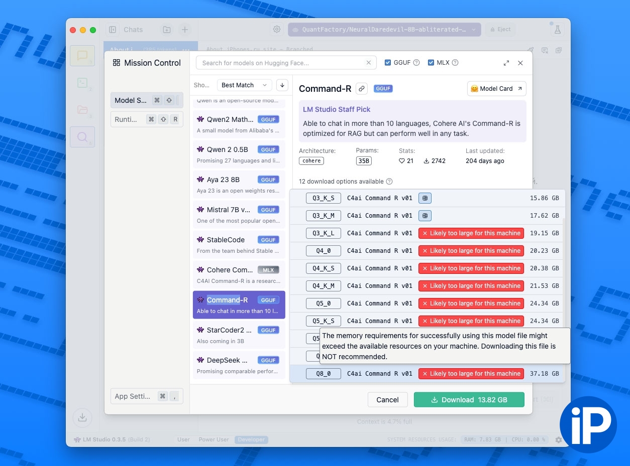Click the CPU usage indicator in status bar

(x=528, y=440)
